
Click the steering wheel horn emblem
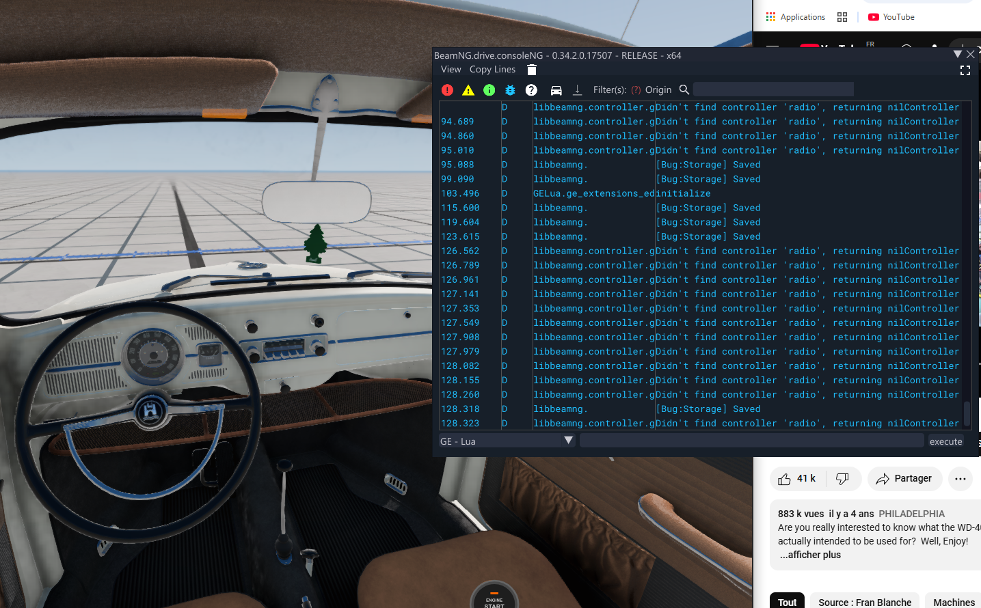[150, 411]
